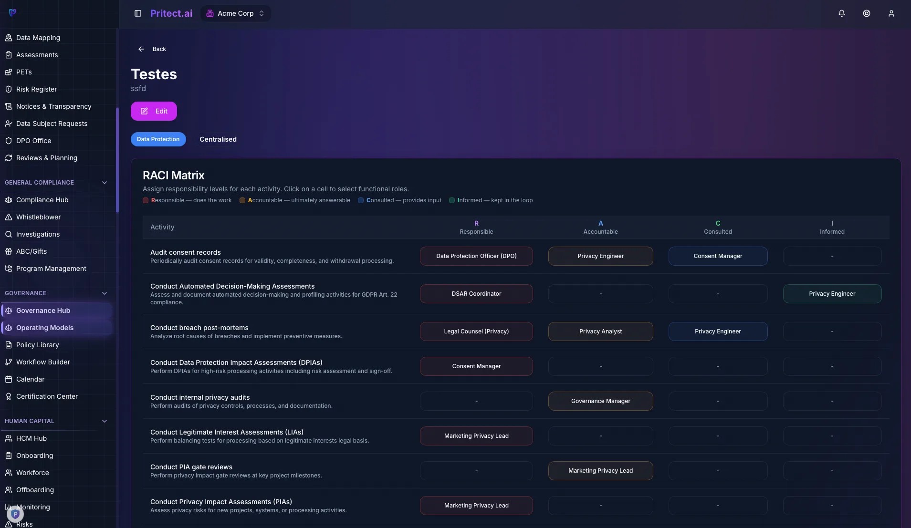Switch to the Centralised tab
The width and height of the screenshot is (911, 528).
218,139
